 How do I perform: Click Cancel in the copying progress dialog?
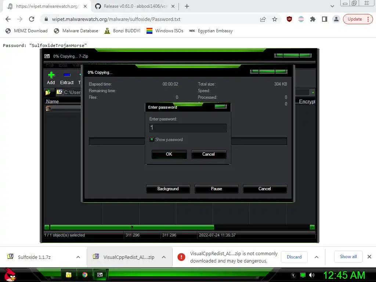(x=265, y=189)
